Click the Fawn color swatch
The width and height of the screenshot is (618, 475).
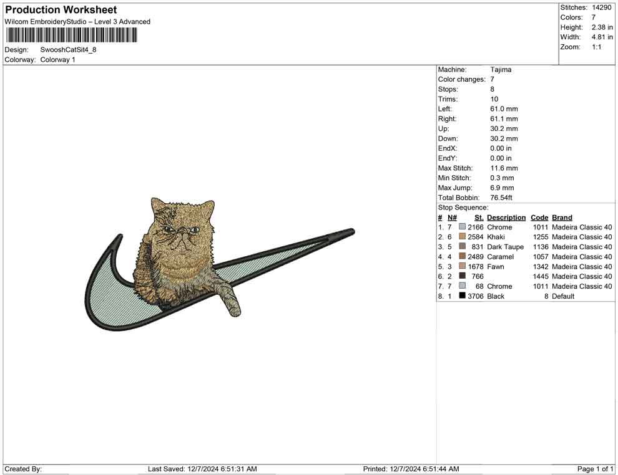[463, 266]
